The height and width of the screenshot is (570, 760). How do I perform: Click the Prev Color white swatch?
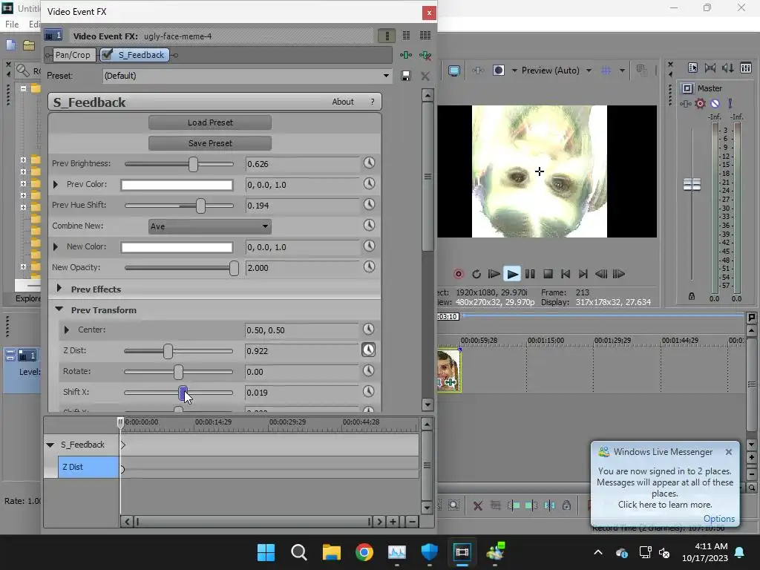pos(177,185)
